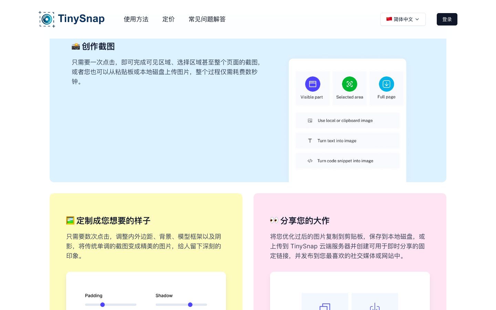Adjust the Padding slider handle
The image size is (496, 310).
click(102, 304)
